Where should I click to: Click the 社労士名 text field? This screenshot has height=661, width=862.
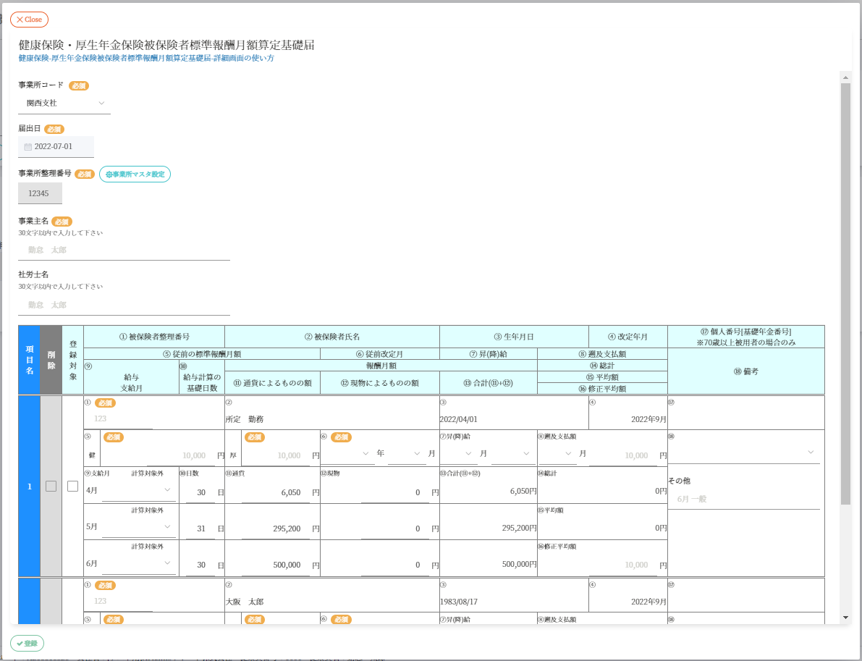point(124,306)
